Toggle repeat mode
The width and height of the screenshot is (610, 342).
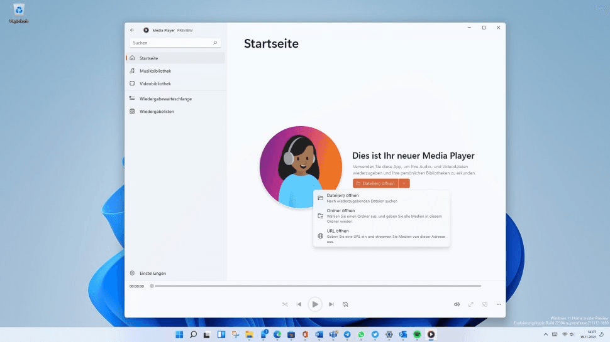[345, 304]
